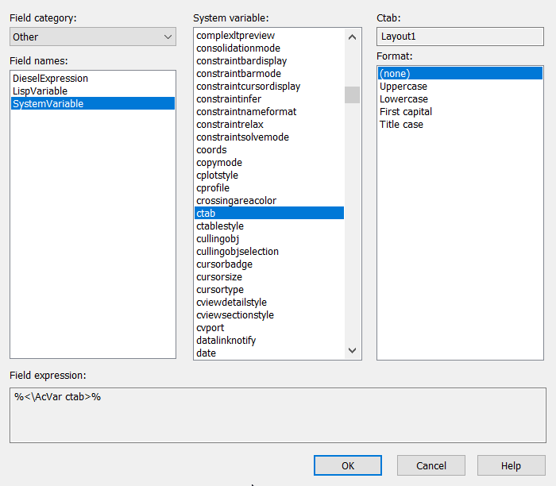
Task: Choose complexltpreview system variable
Action: tap(269, 36)
